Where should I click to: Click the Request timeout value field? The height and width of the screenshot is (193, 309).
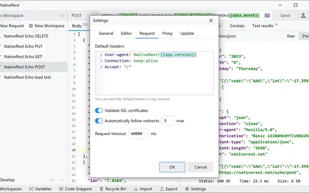[x=138, y=134]
